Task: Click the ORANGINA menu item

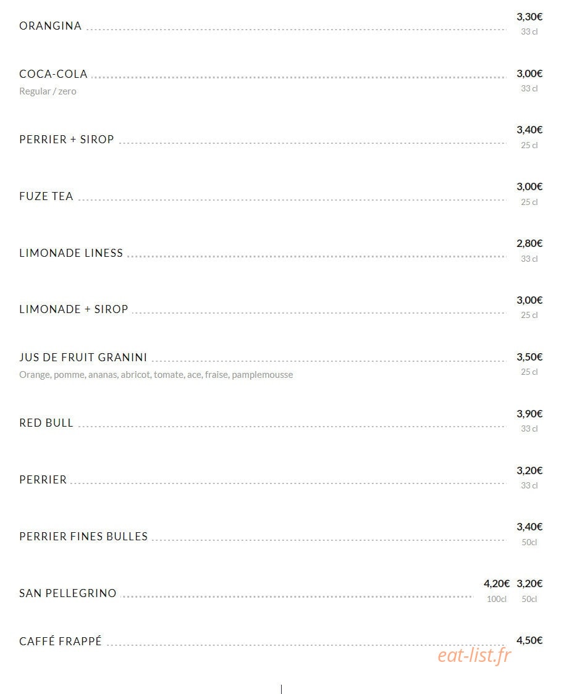Action: 50,26
